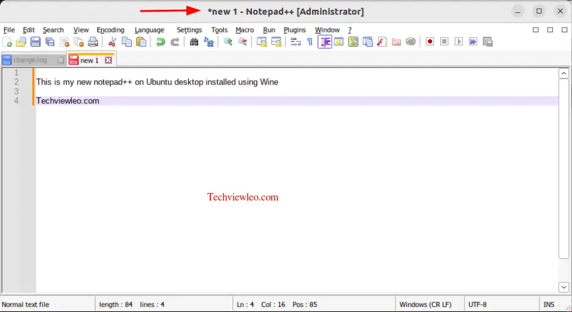Run macro multiple times icon
Image resolution: width=572 pixels, height=312 pixels.
[x=473, y=42]
